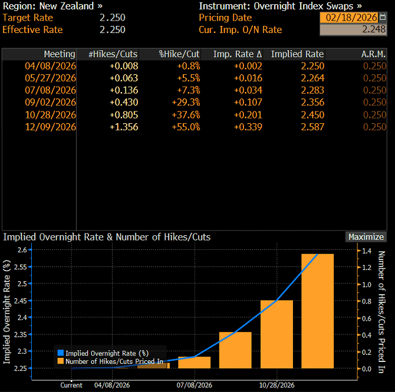This screenshot has width=395, height=392.
Task: Click the +37.6% hike probability cell
Action: 186,115
